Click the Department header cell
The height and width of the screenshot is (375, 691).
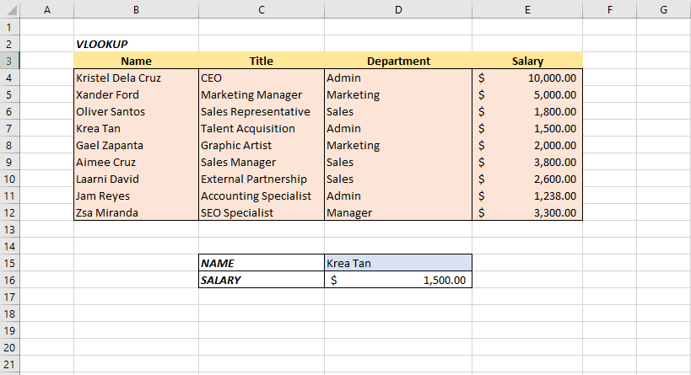[398, 61]
